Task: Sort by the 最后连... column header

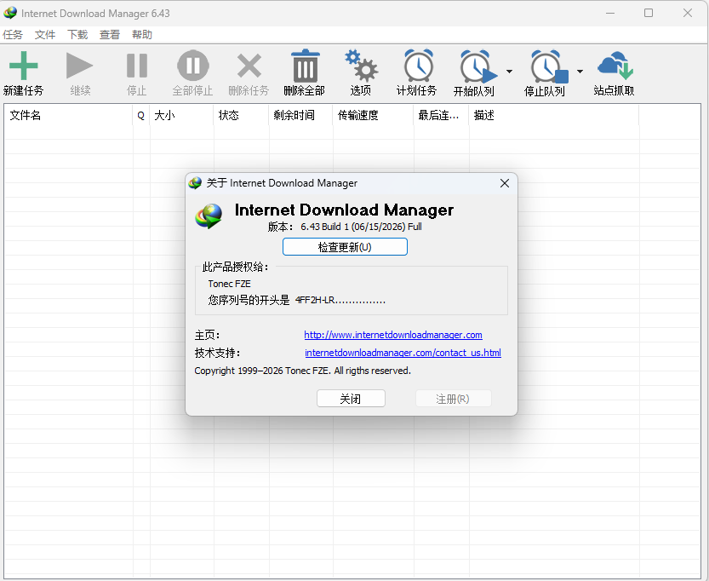Action: pyautogui.click(x=441, y=115)
